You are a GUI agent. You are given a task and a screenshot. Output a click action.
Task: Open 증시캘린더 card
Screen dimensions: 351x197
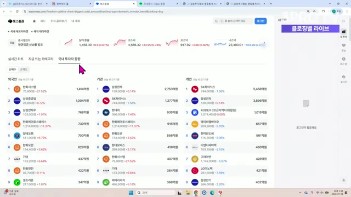[x=26, y=43]
